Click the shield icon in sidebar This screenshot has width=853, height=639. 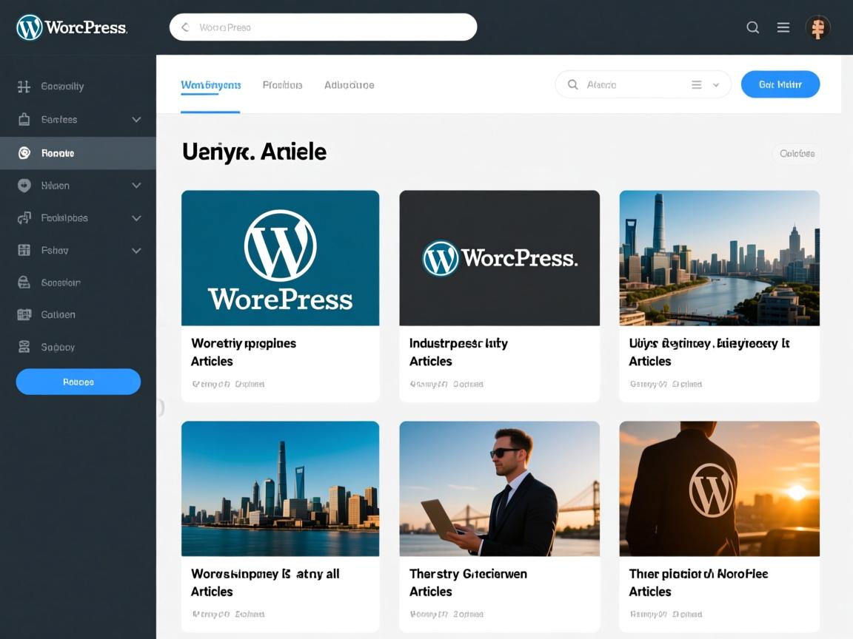point(24,186)
